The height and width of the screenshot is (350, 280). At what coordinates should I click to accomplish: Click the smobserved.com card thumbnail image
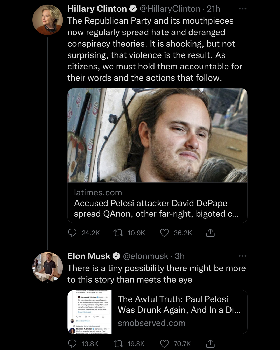tap(90, 312)
